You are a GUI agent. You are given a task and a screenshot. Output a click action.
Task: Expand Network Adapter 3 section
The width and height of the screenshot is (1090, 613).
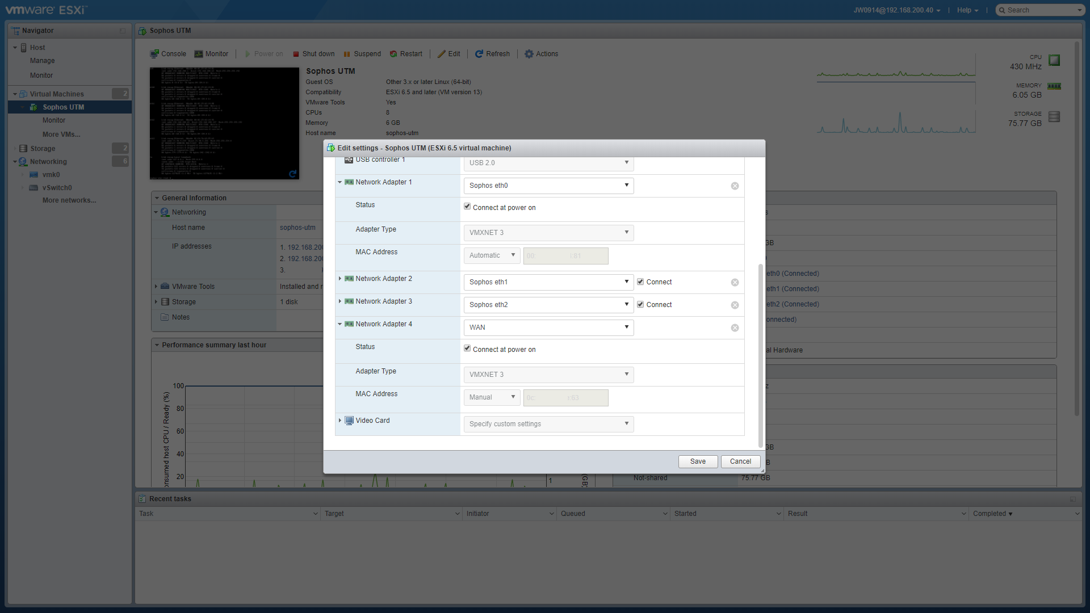tap(340, 301)
